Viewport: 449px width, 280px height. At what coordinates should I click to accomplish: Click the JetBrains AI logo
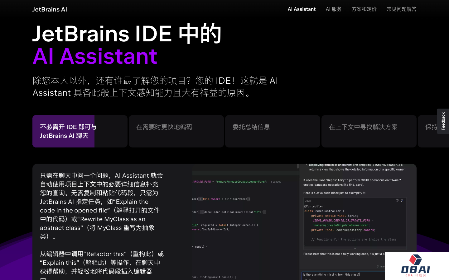click(x=50, y=9)
